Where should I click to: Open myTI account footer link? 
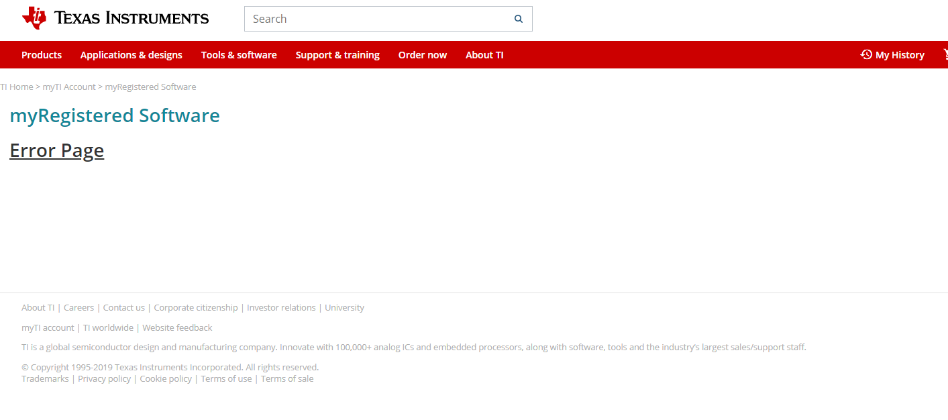pyautogui.click(x=48, y=328)
